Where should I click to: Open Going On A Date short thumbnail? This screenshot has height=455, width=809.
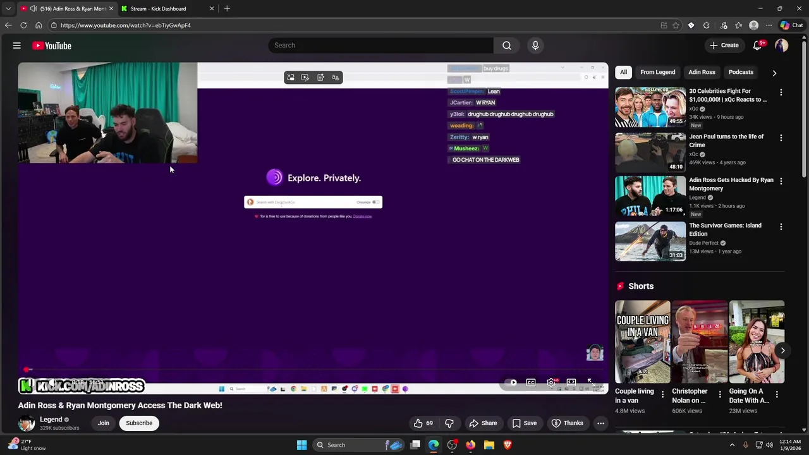757,342
